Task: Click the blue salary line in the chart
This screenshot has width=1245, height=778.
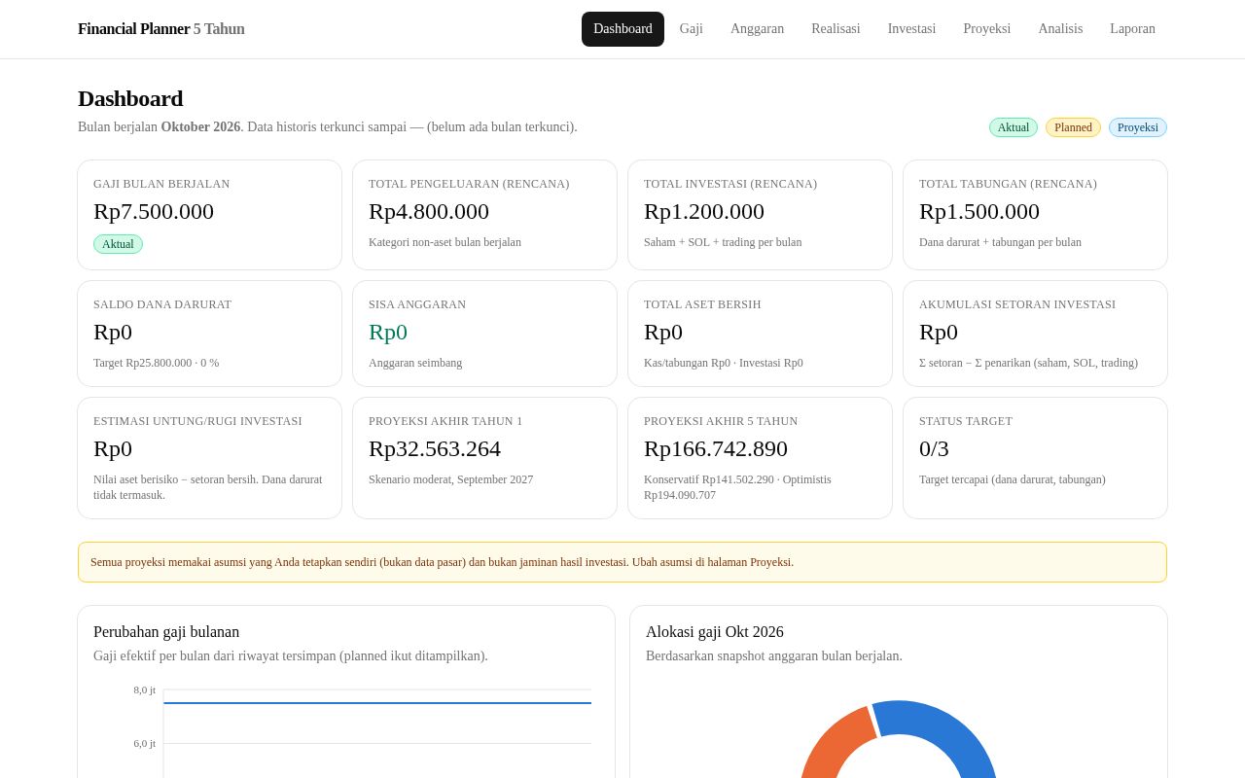Action: point(377,703)
